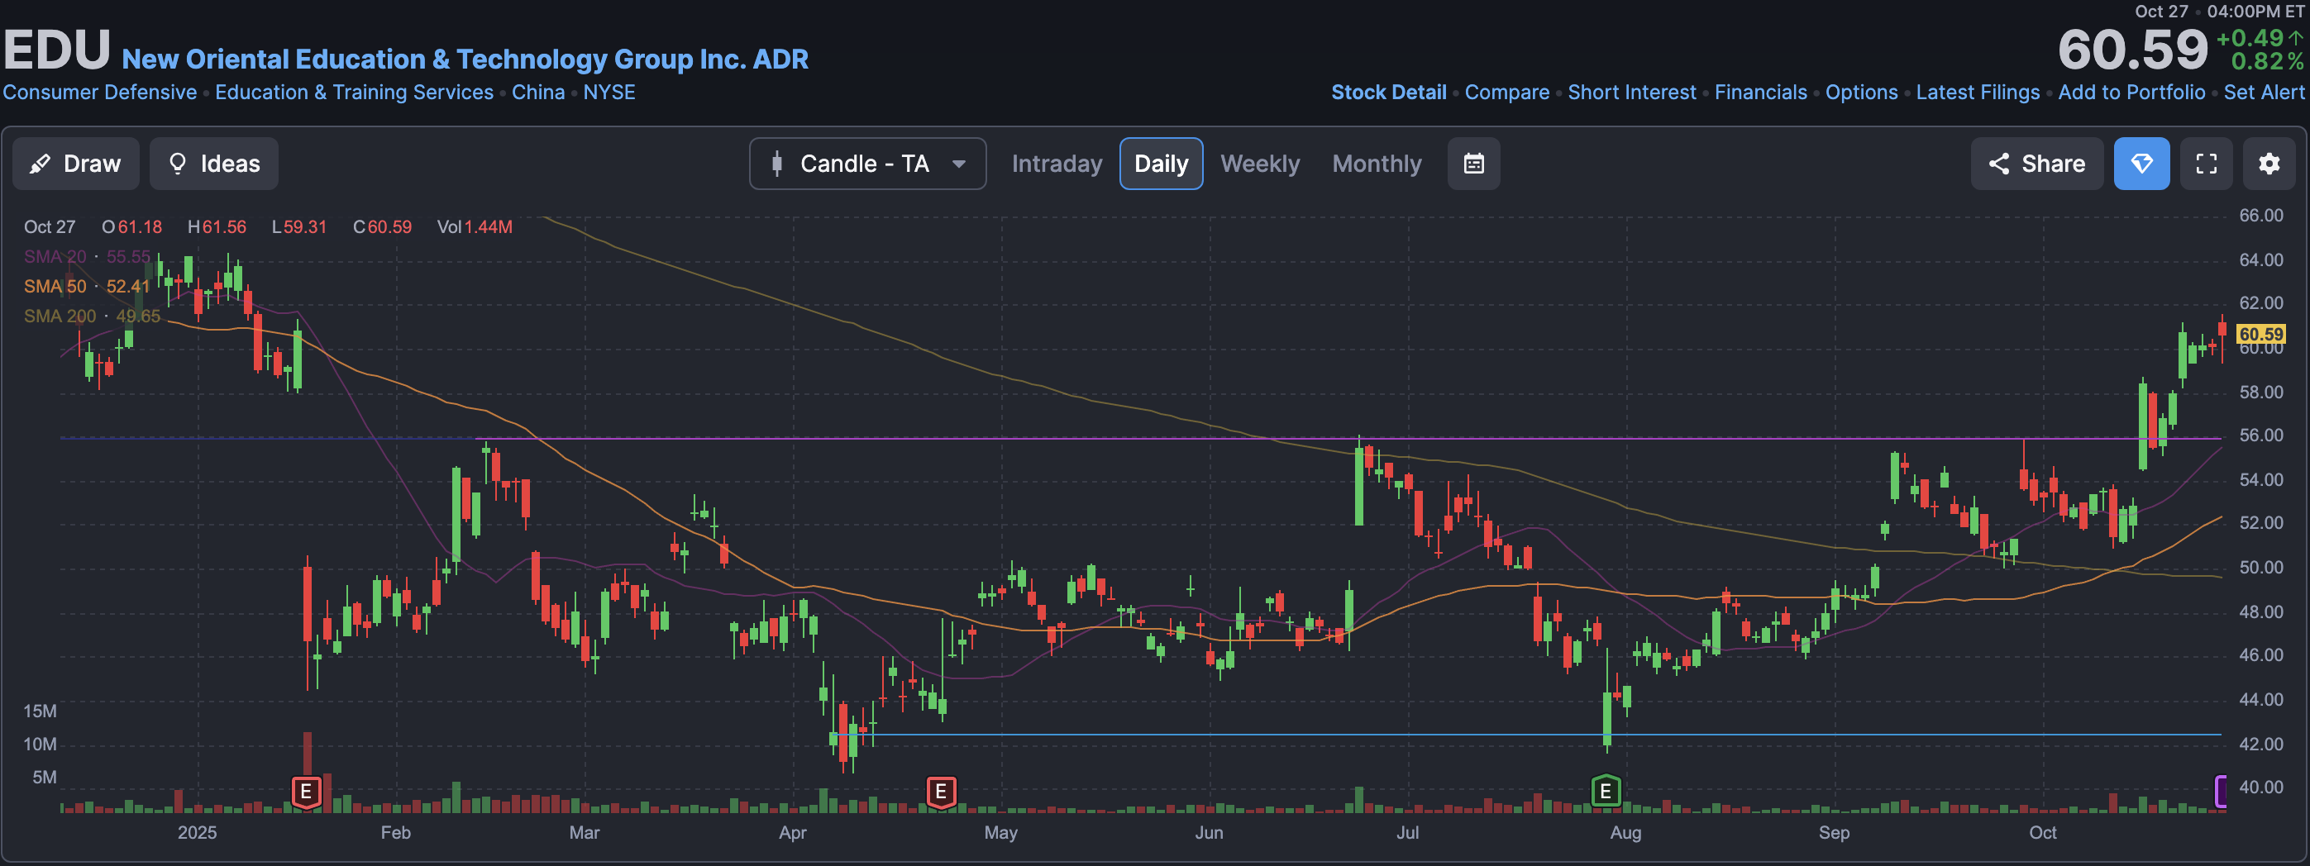Click the purple marker at chart's right edge
This screenshot has width=2310, height=866.
tap(2221, 792)
